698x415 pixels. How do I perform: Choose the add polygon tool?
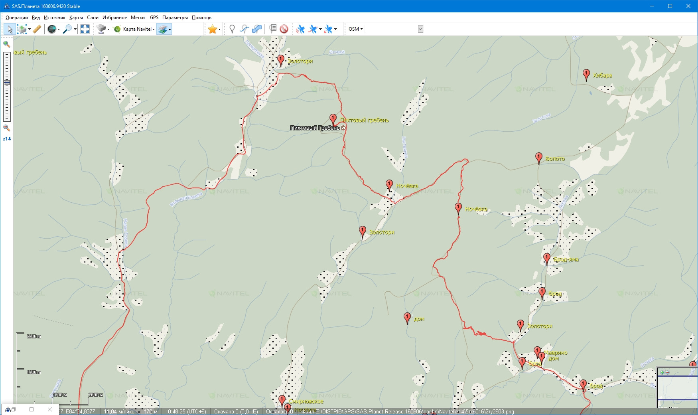click(x=257, y=29)
